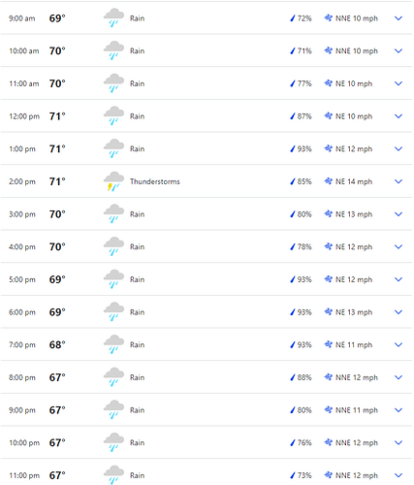Click the Thunderstorms condition label
The height and width of the screenshot is (485, 414).
[155, 181]
